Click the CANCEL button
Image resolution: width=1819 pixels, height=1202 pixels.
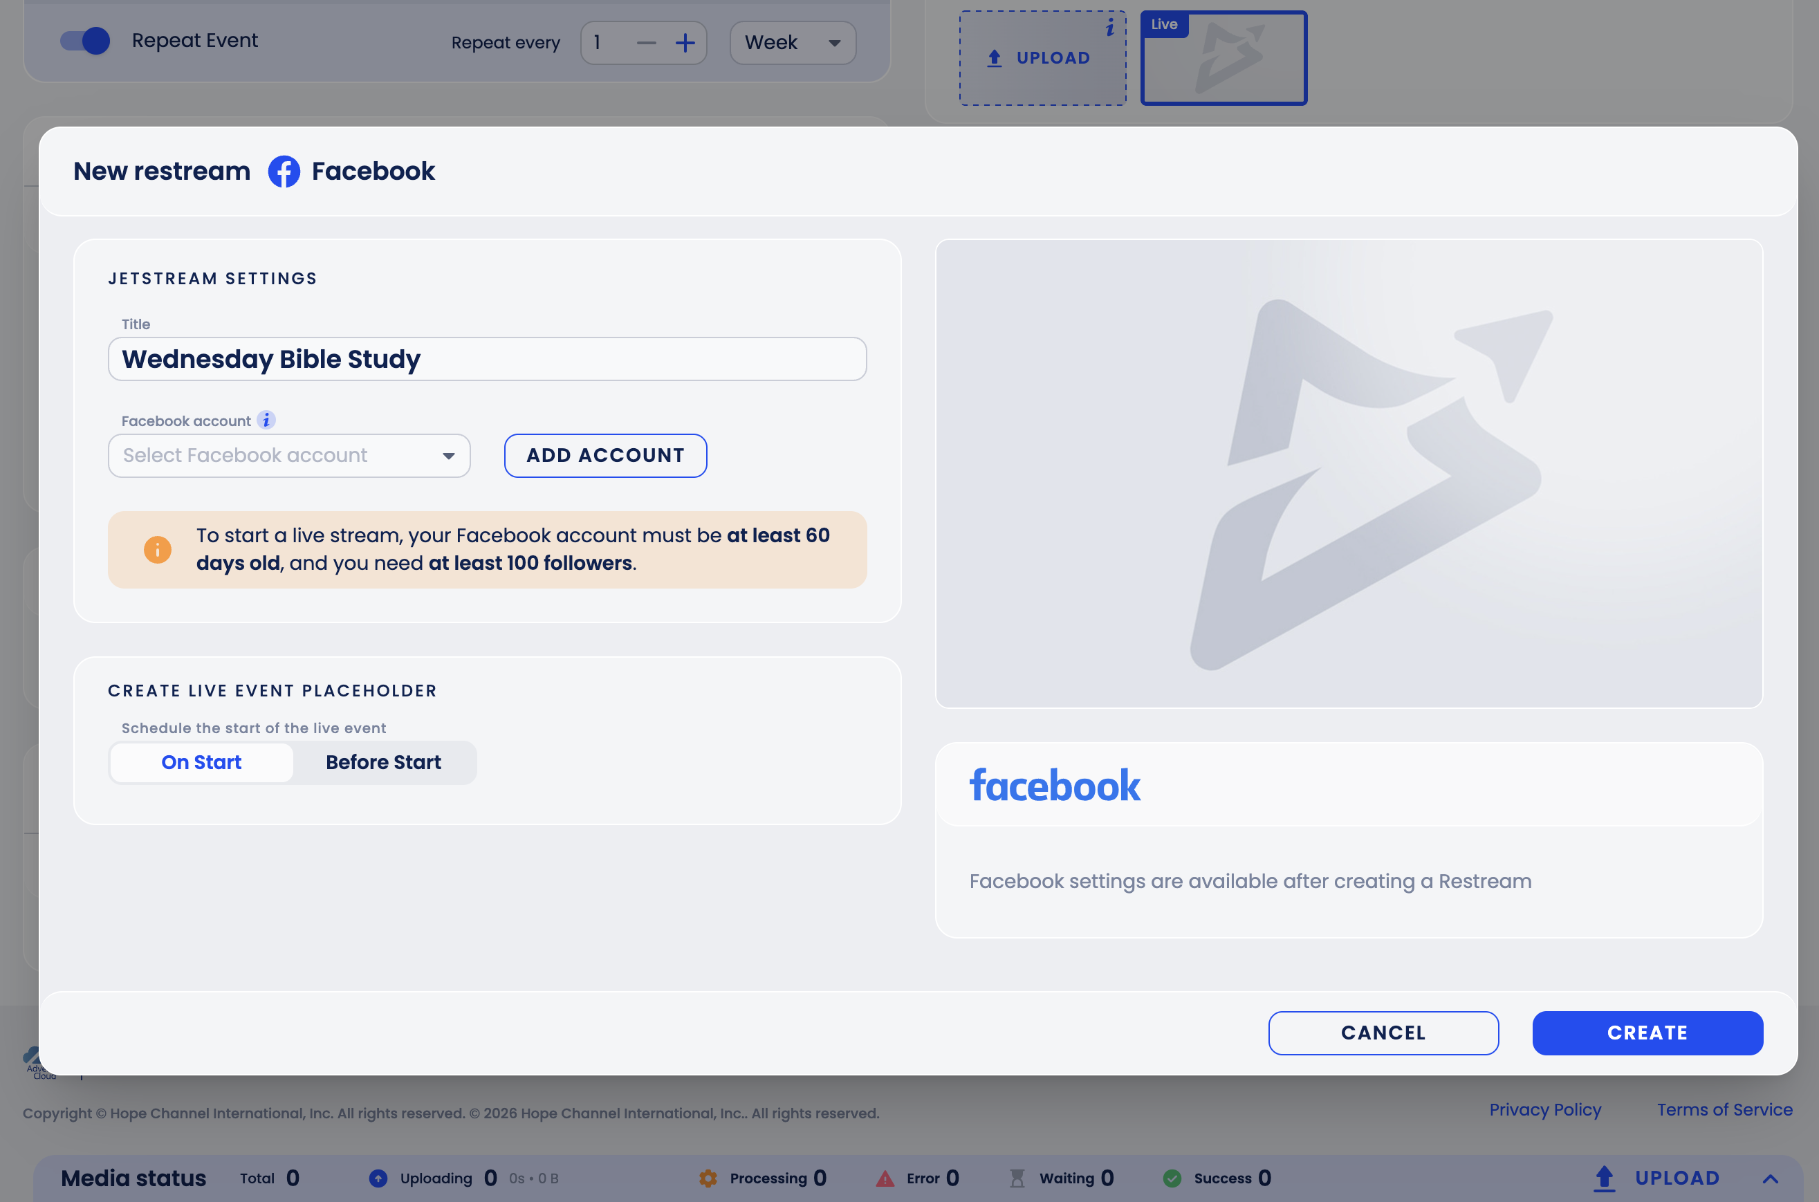point(1383,1033)
